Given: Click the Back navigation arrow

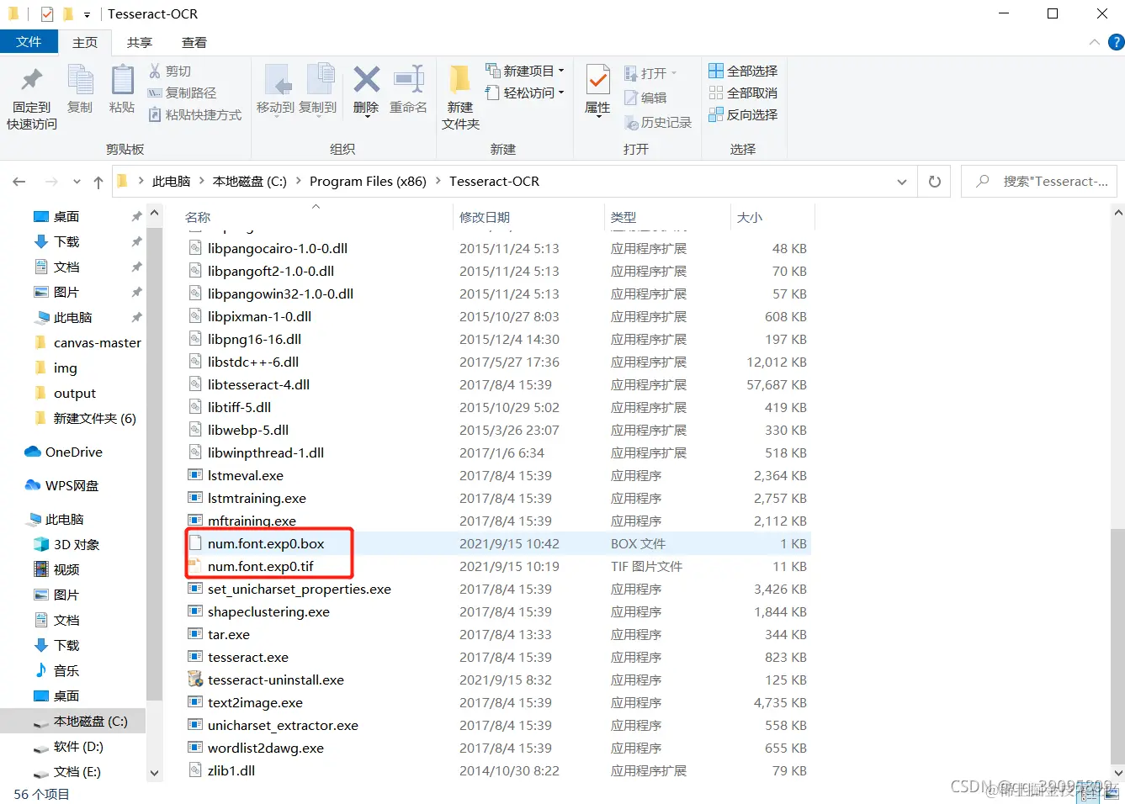Looking at the screenshot, I should (19, 182).
